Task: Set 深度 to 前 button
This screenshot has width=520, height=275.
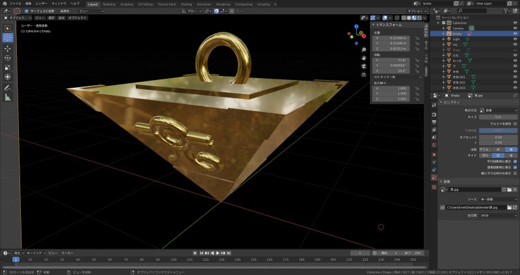Action: click(498, 150)
